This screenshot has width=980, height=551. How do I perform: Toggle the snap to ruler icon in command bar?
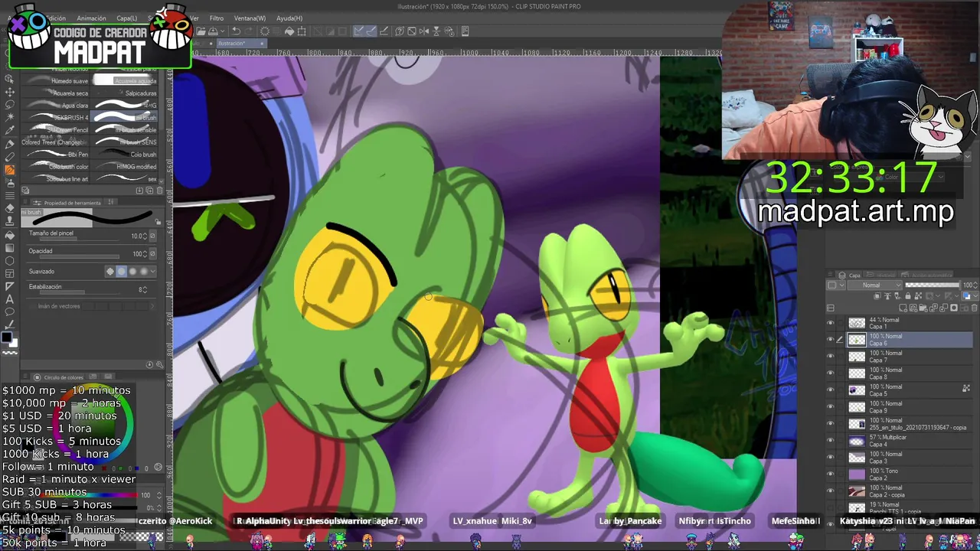pyautogui.click(x=358, y=31)
